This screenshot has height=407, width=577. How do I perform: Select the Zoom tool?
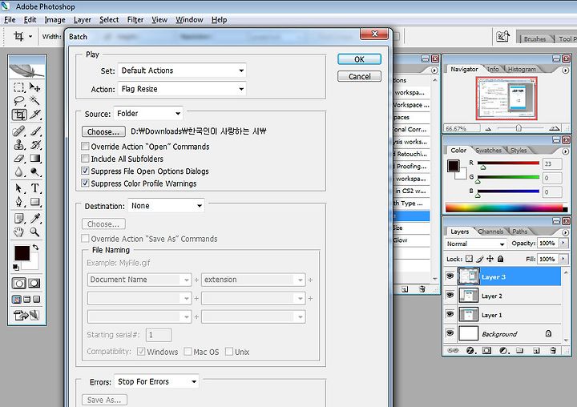coord(35,232)
